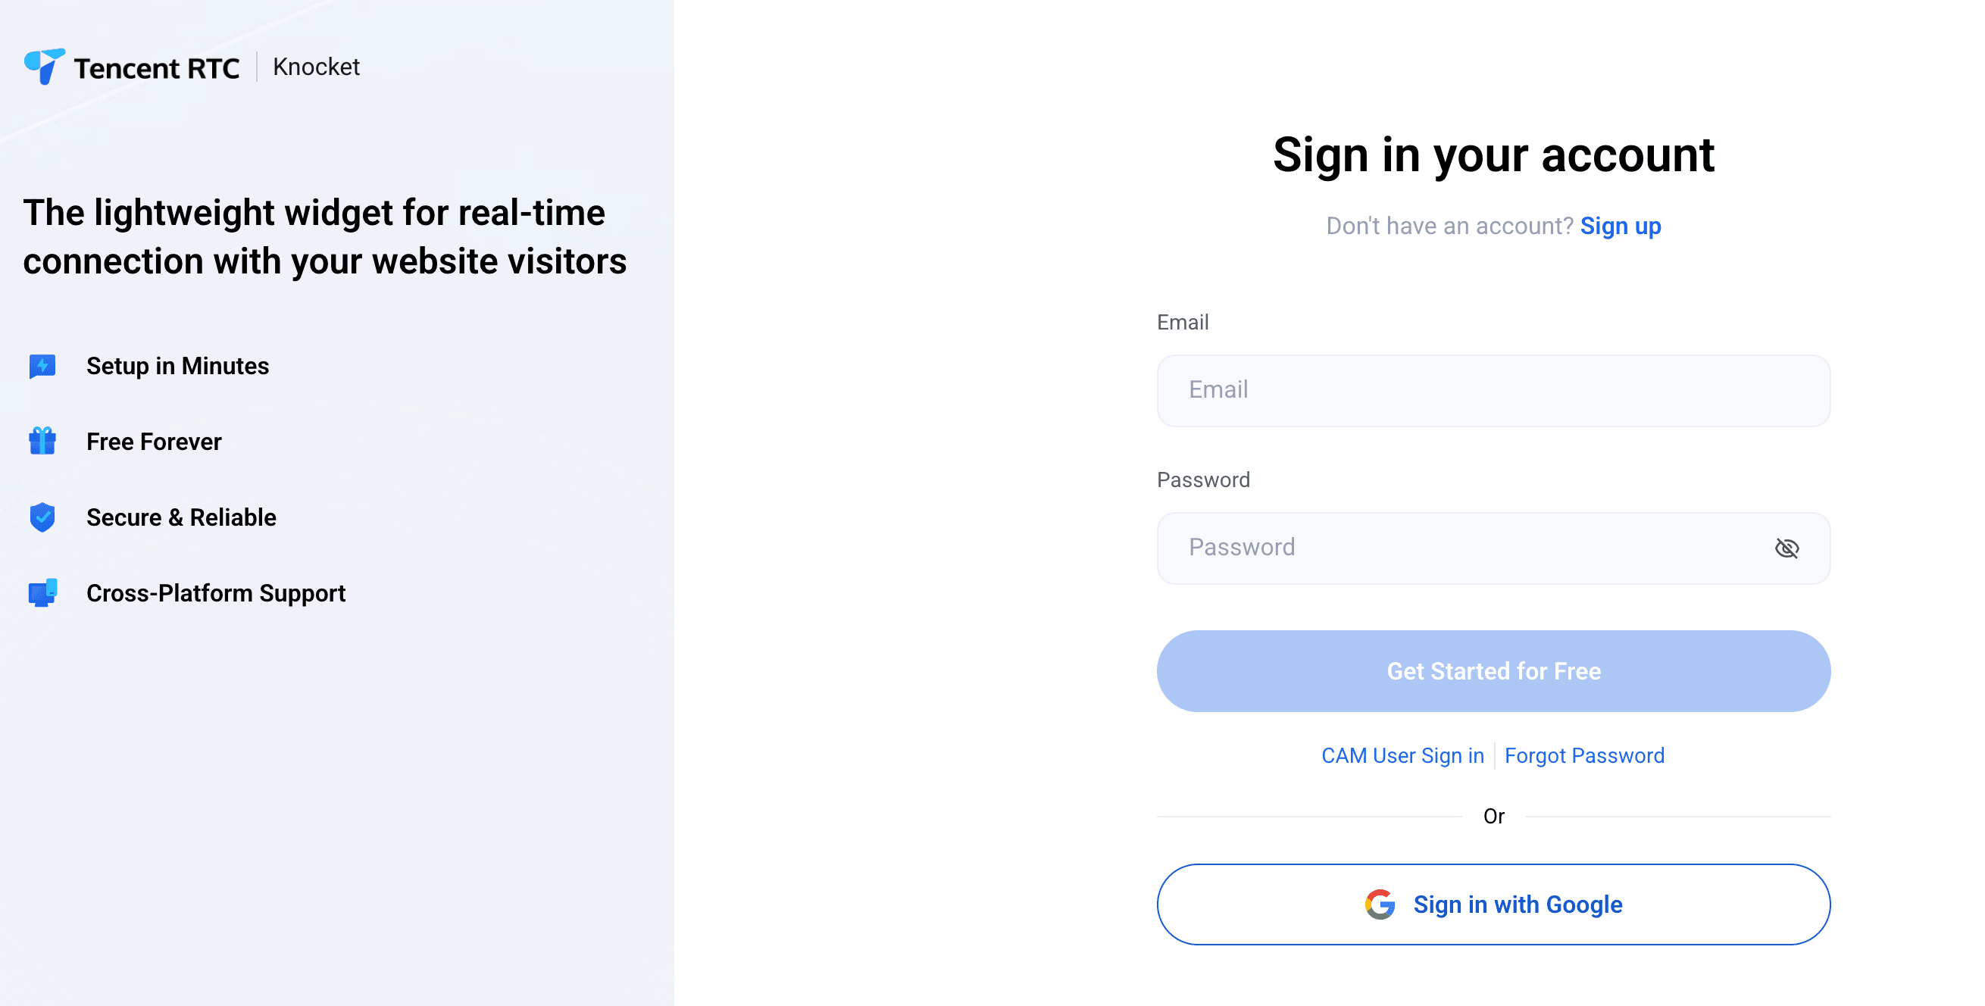This screenshot has height=1006, width=1985.
Task: Follow the Forgot Password link
Action: tap(1583, 756)
